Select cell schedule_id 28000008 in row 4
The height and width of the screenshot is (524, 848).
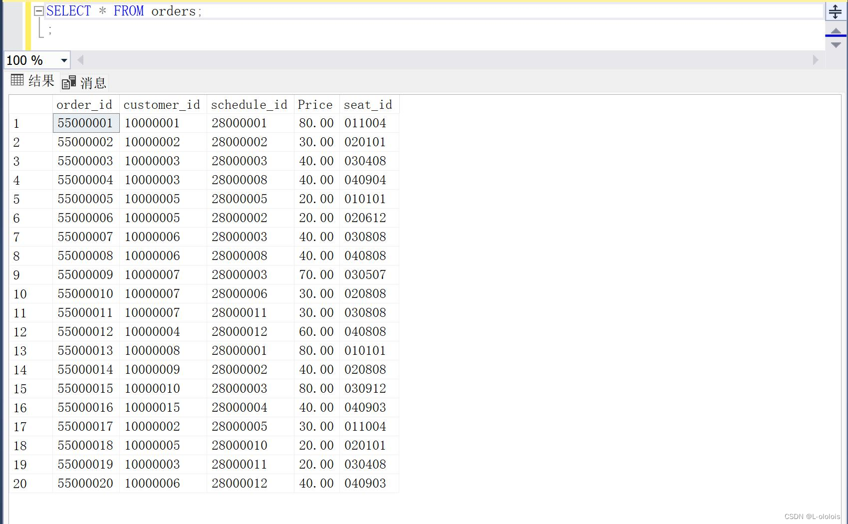pyautogui.click(x=250, y=180)
